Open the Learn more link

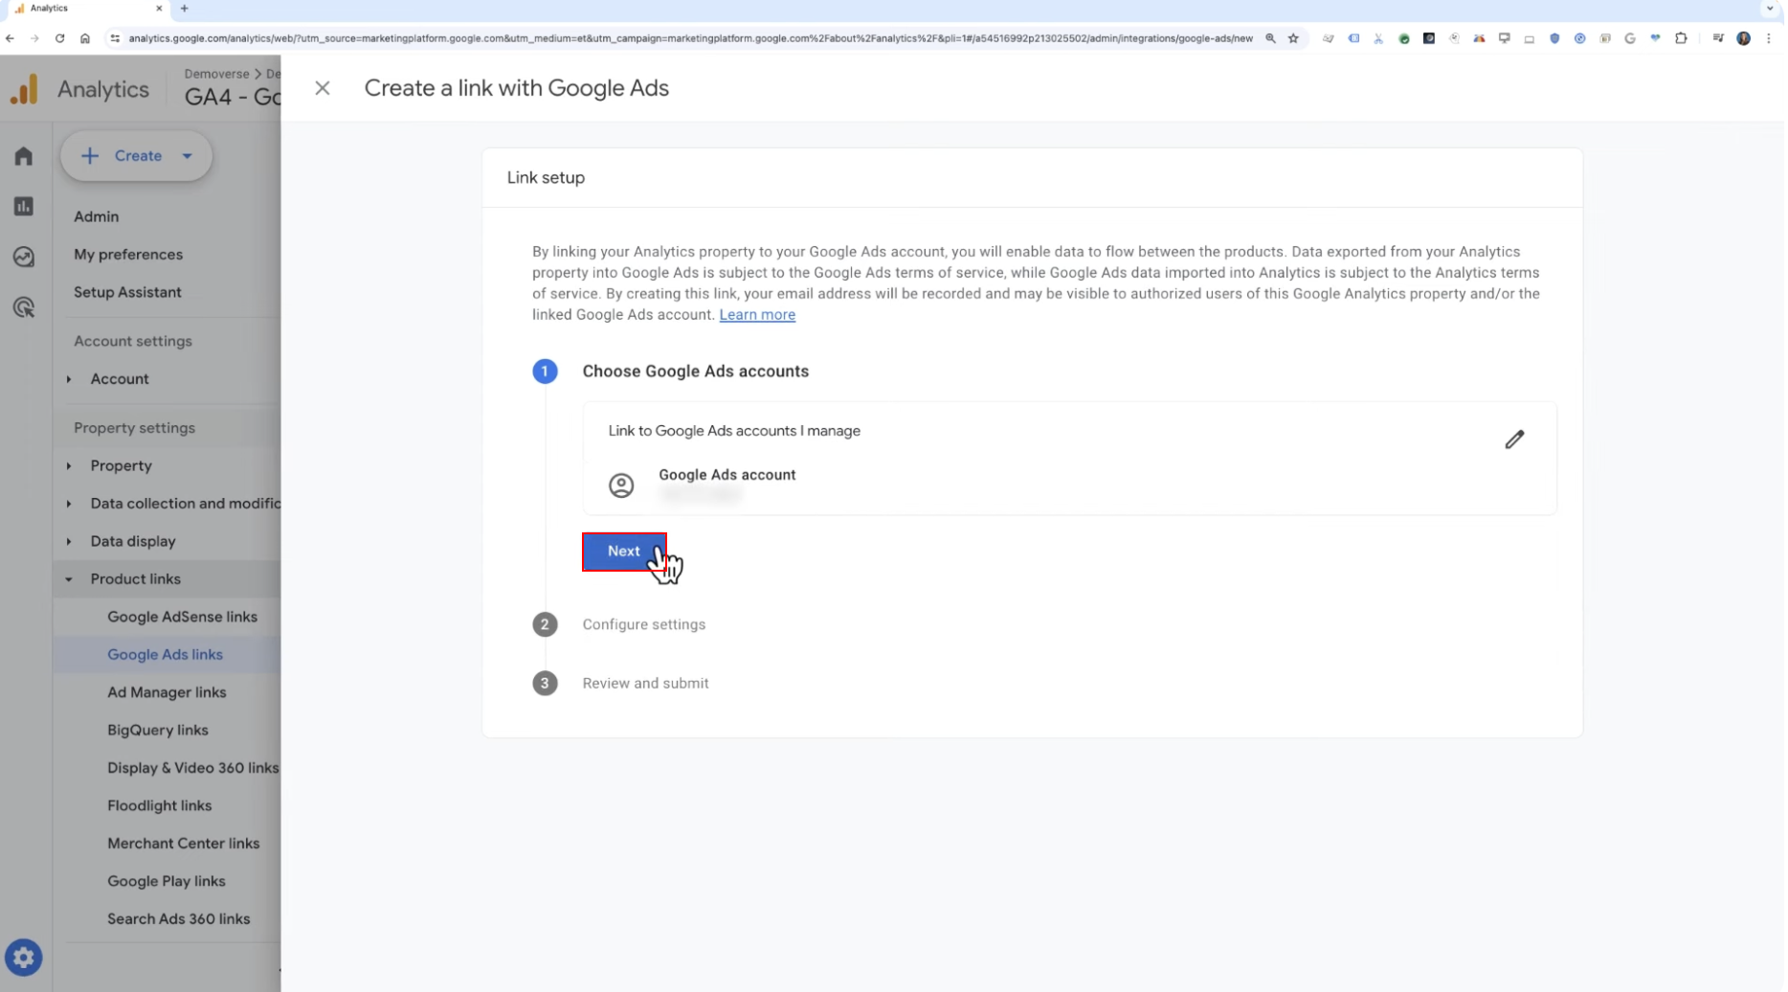click(x=758, y=315)
